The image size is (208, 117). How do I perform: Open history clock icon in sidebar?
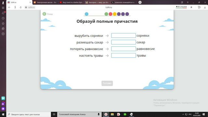tap(3, 18)
